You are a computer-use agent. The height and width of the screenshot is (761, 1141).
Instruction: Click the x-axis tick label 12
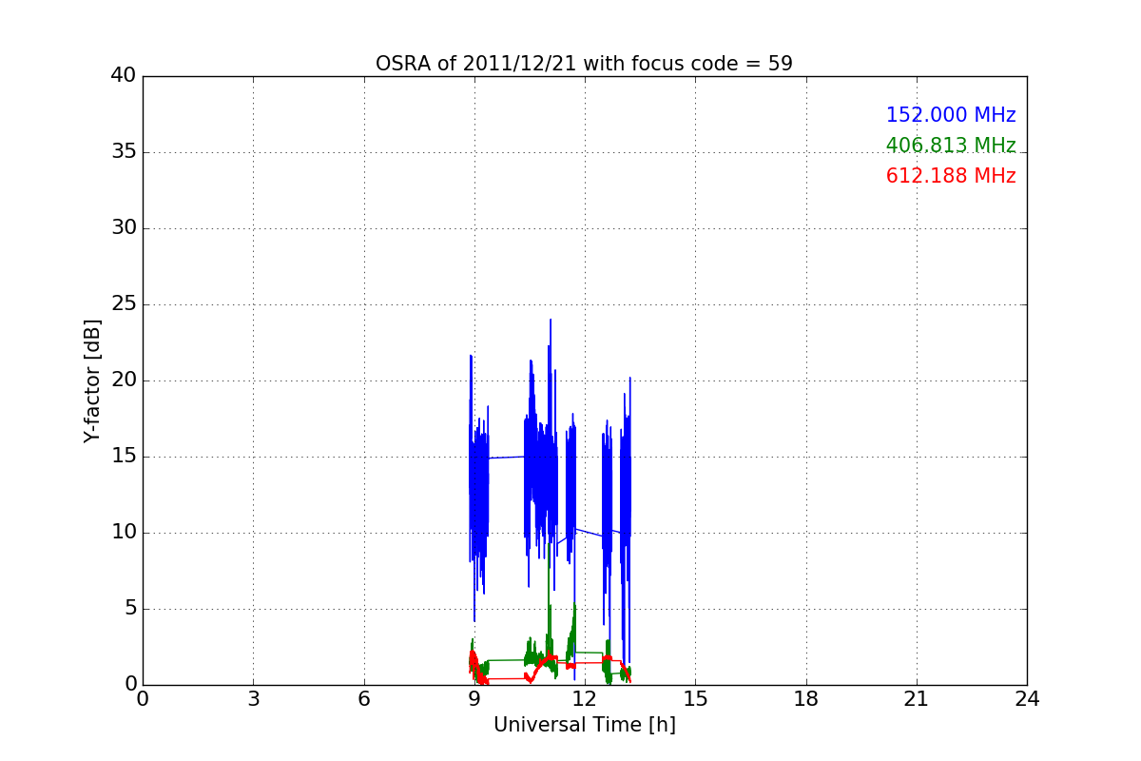[585, 699]
